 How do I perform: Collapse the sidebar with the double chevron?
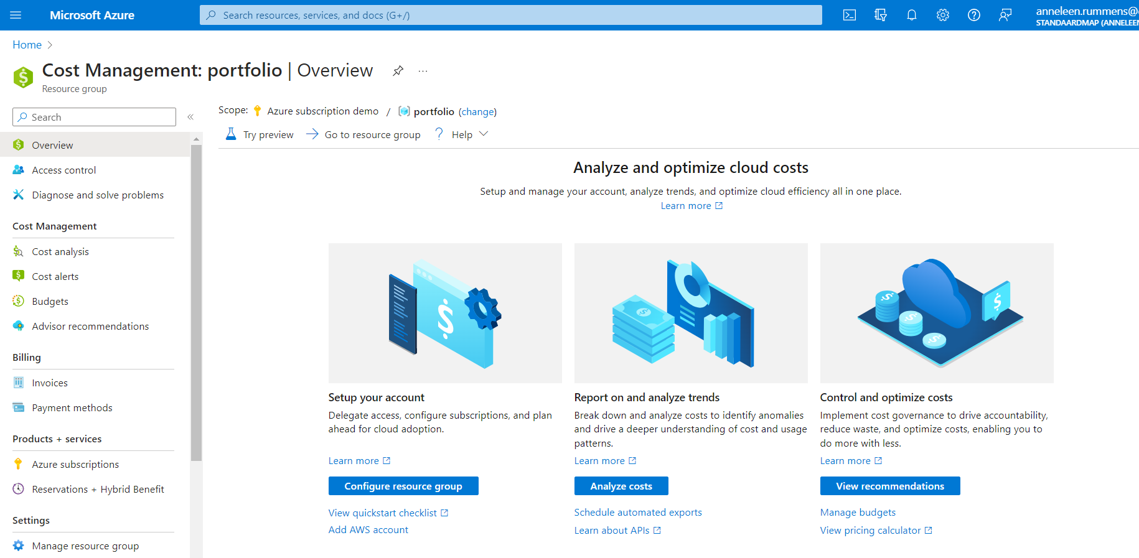tap(190, 117)
